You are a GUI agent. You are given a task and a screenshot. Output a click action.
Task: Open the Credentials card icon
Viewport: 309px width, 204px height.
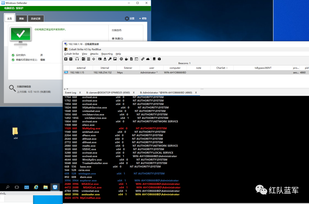tap(100, 59)
